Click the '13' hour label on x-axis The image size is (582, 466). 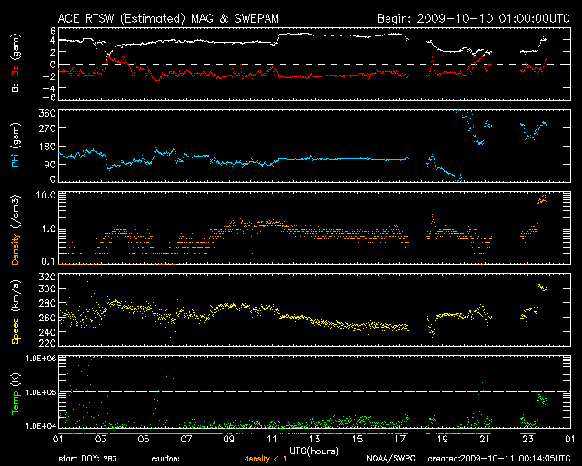[x=315, y=440]
